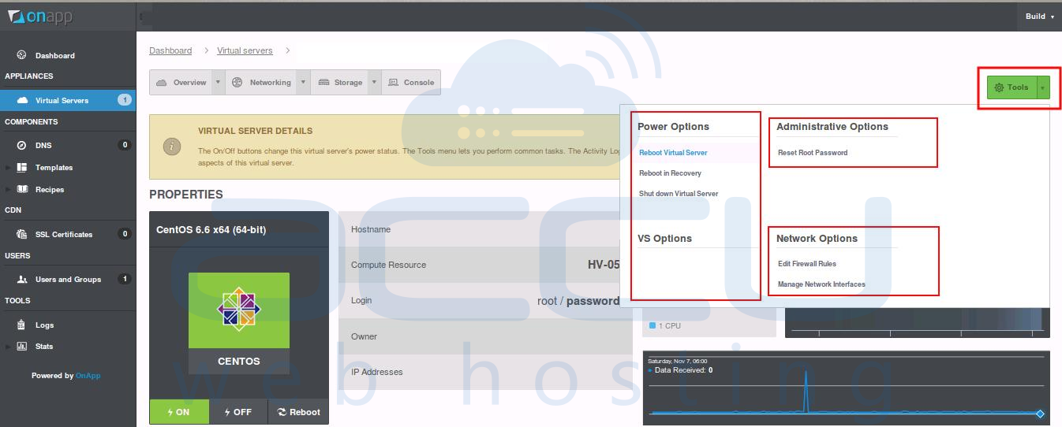Click the 1 CPU legend entry

[664, 325]
